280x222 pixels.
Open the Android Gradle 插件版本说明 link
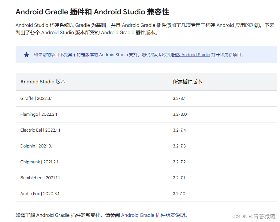[x=153, y=215]
